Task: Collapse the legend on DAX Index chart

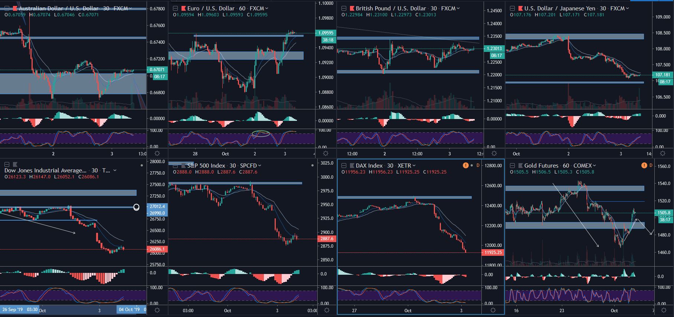Action: (x=344, y=165)
